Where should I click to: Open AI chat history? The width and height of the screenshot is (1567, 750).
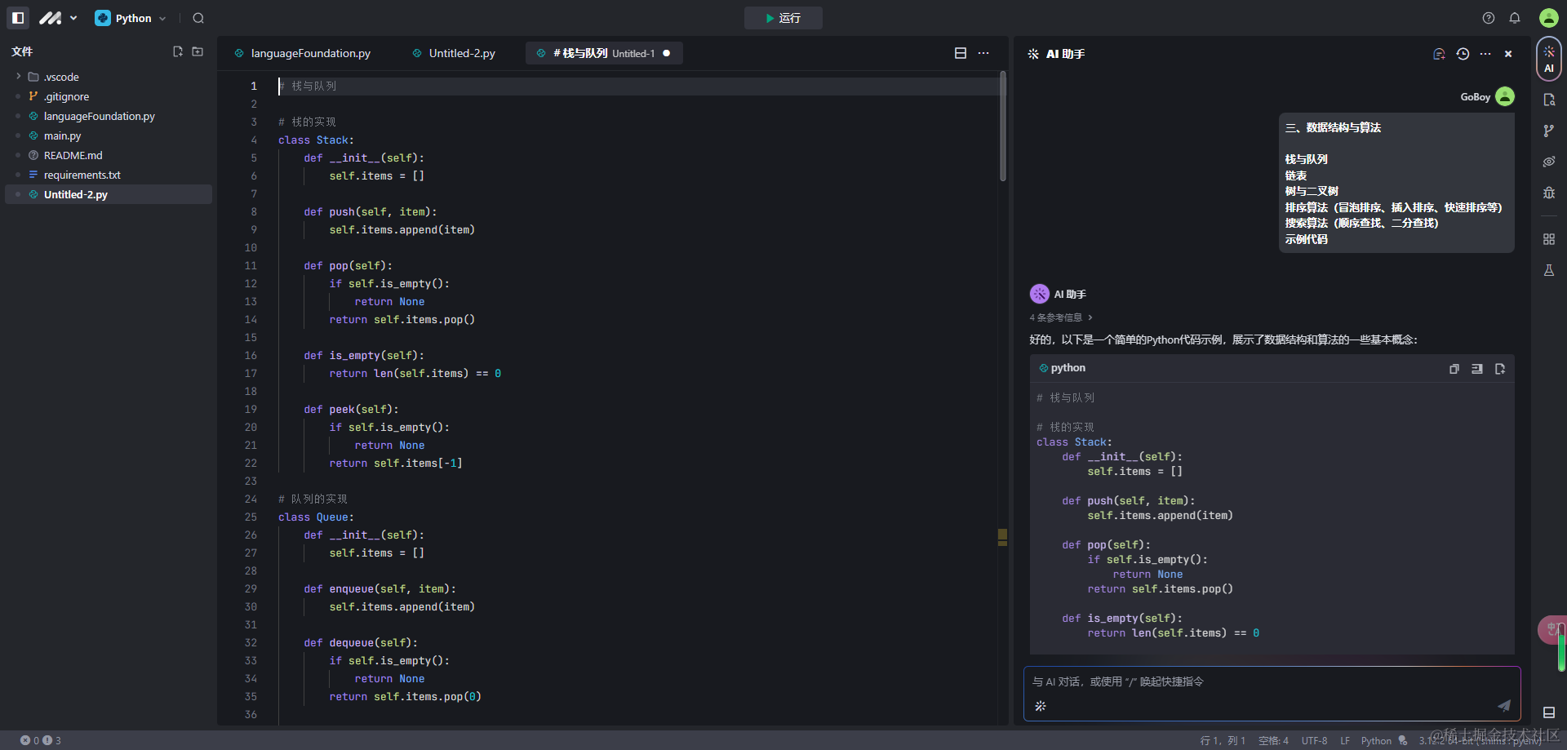pos(1463,54)
